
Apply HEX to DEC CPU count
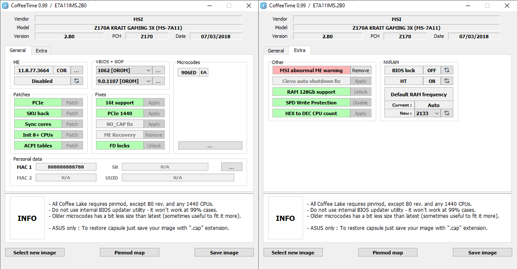coord(361,113)
